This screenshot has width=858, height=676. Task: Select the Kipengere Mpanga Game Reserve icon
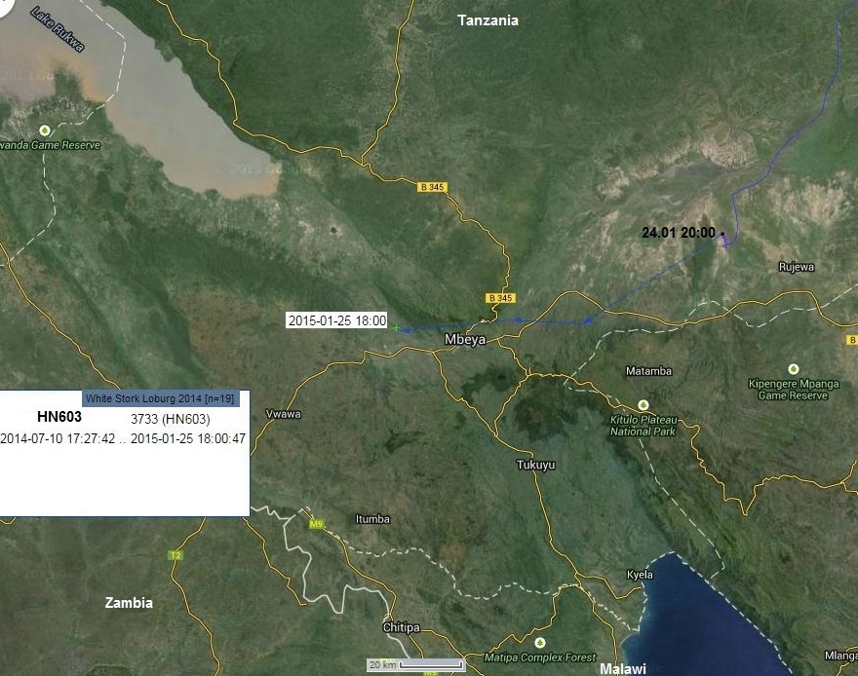pos(793,369)
